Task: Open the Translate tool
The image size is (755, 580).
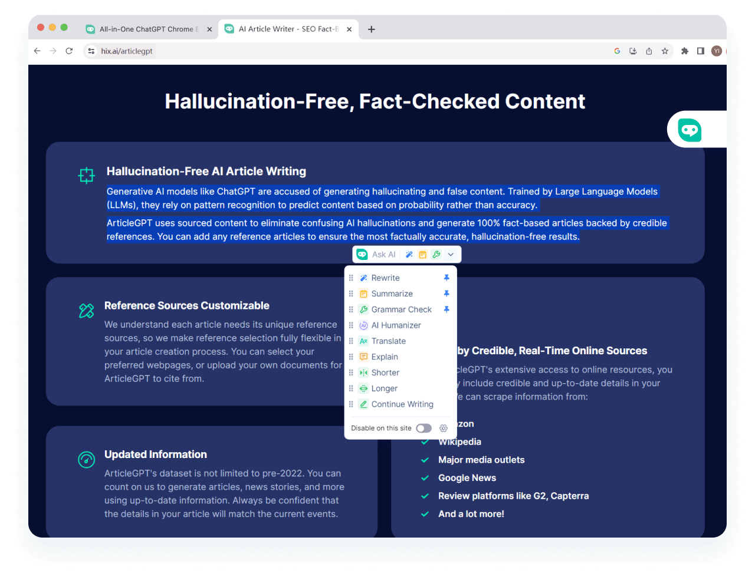Action: click(388, 341)
